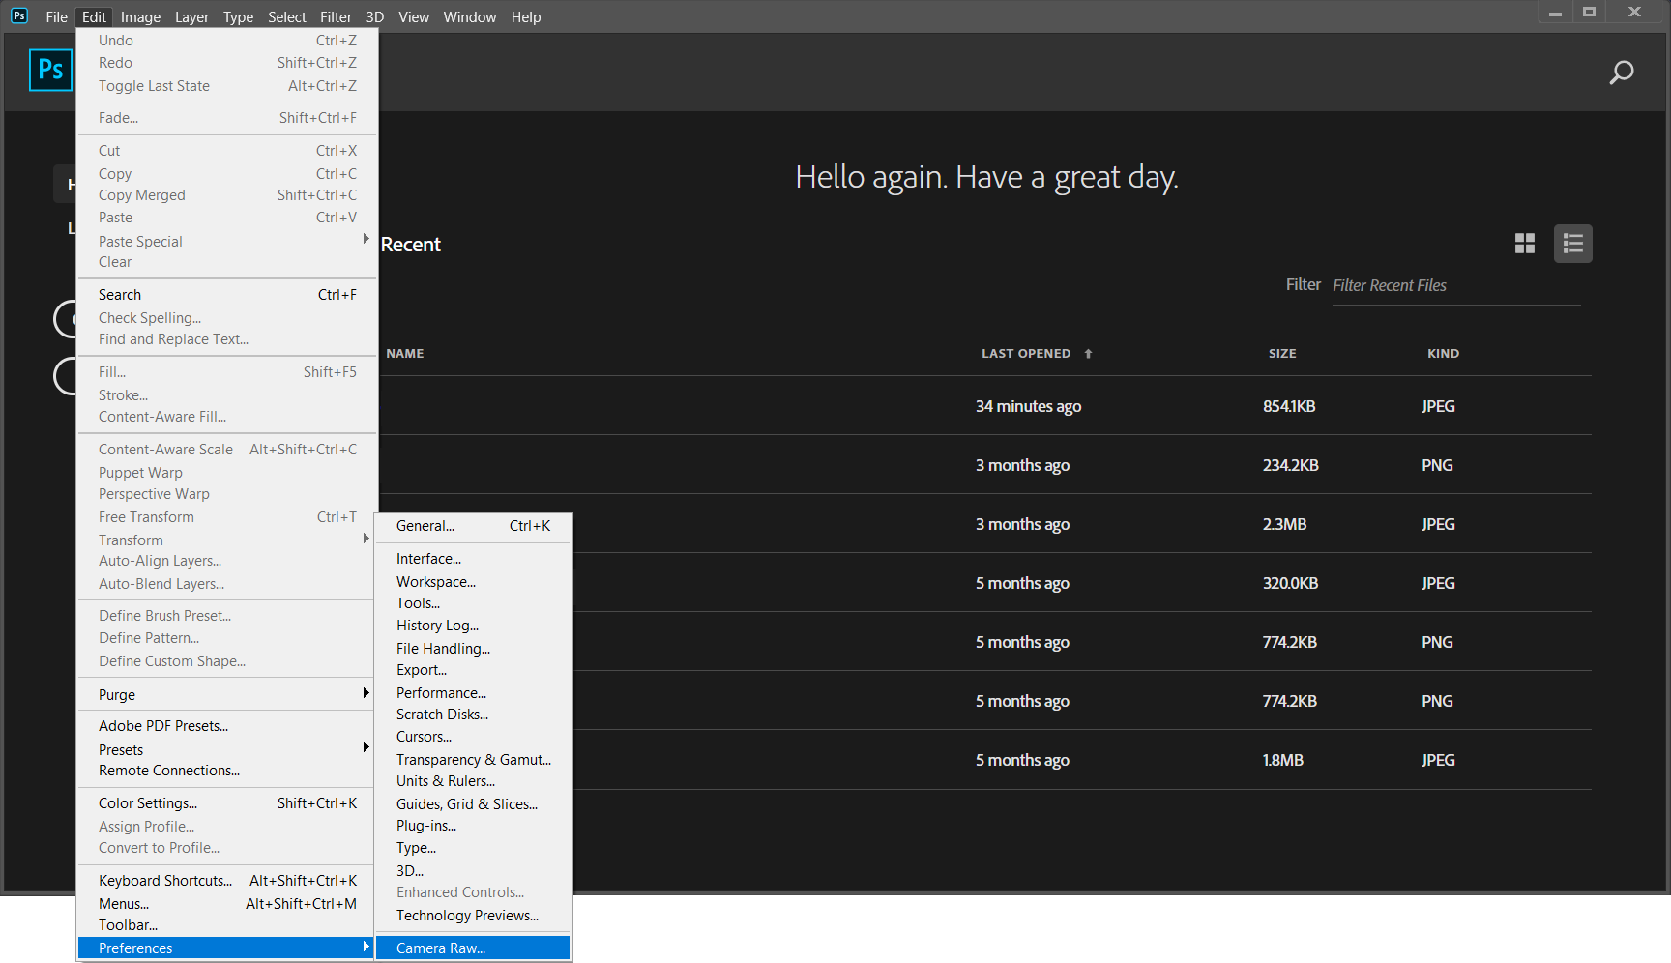Open the Window menu
Image resolution: width=1671 pixels, height=963 pixels.
click(469, 17)
